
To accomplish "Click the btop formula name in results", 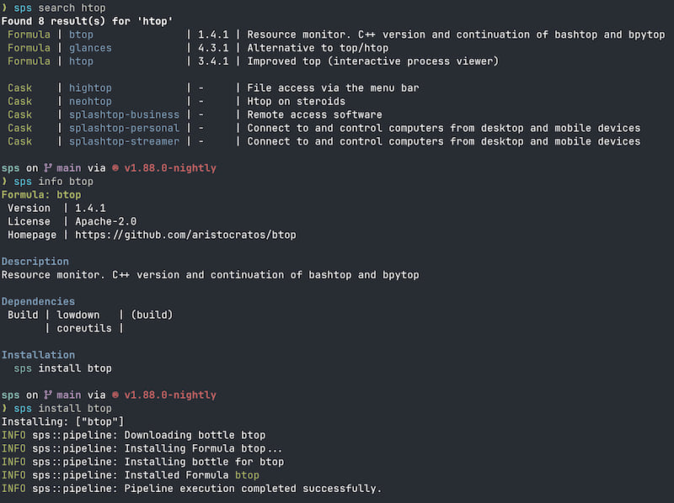I will [81, 34].
